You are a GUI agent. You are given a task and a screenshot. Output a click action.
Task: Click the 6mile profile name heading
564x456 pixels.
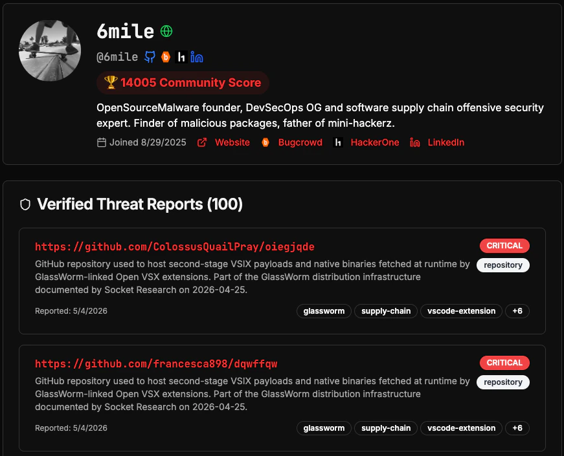[125, 31]
